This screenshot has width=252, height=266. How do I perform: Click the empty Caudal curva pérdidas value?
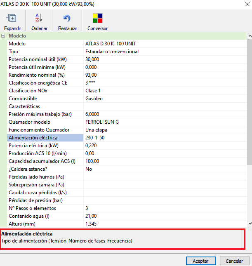point(165,193)
